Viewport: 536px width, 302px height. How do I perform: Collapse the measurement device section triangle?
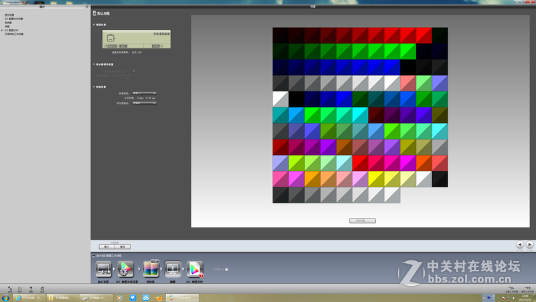coord(94,25)
